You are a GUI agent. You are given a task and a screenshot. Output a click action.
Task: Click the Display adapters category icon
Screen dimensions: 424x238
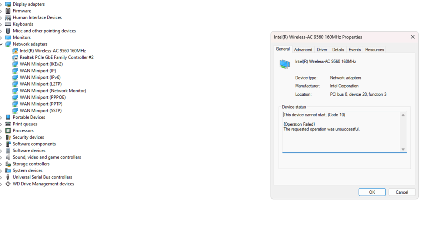(8, 4)
